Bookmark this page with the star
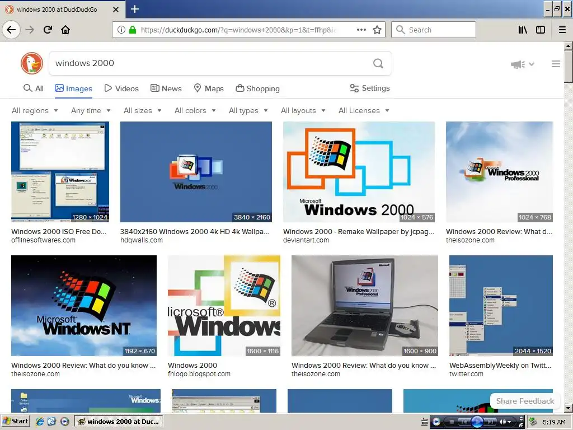 click(x=377, y=30)
